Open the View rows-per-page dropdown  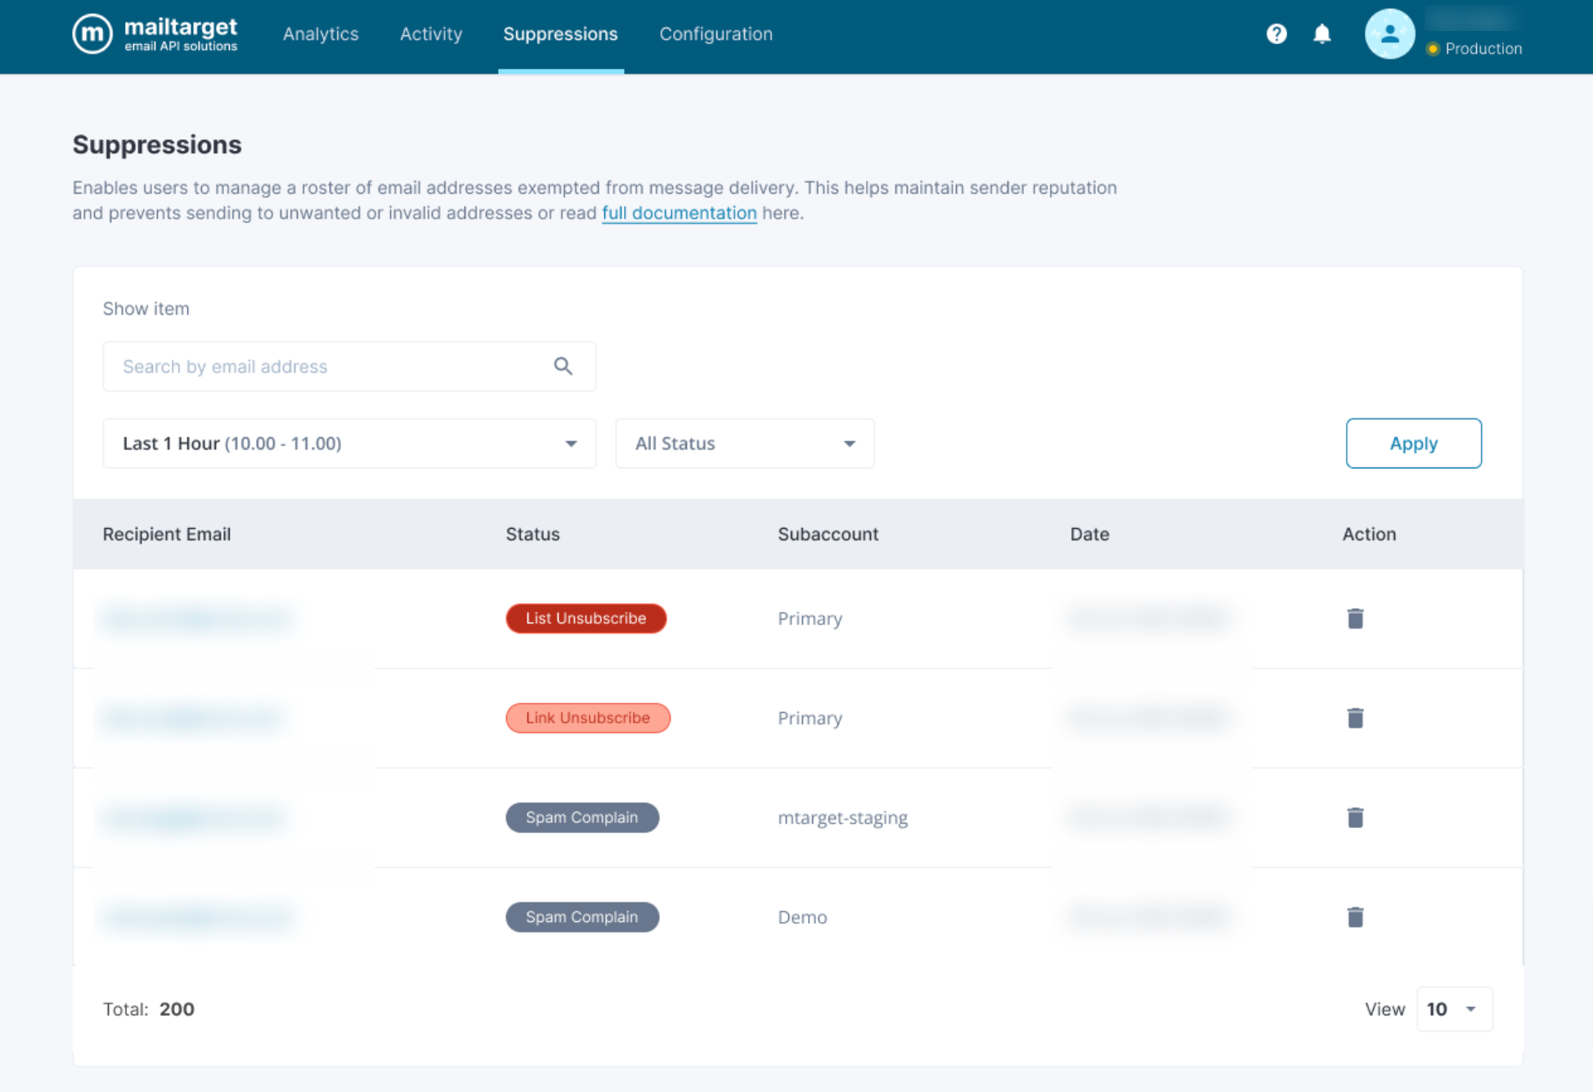click(x=1453, y=1009)
